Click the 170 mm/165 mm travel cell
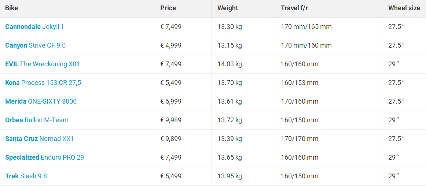 [306, 27]
